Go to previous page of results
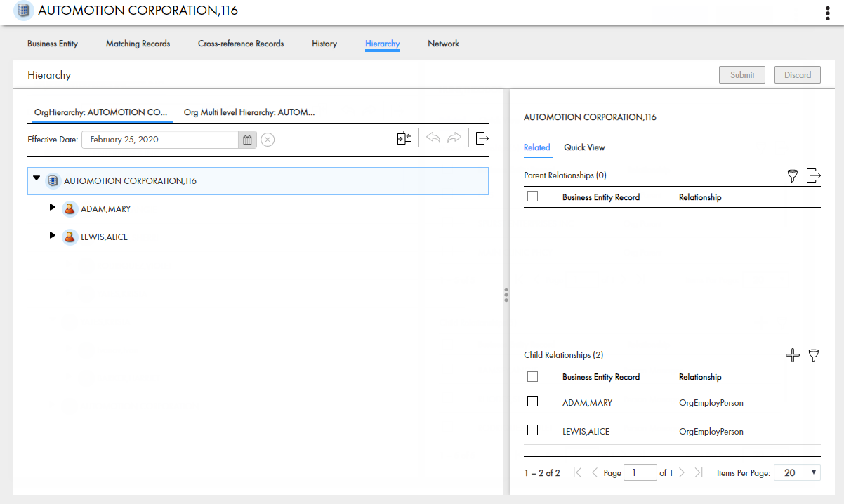The width and height of the screenshot is (844, 504). [x=595, y=472]
